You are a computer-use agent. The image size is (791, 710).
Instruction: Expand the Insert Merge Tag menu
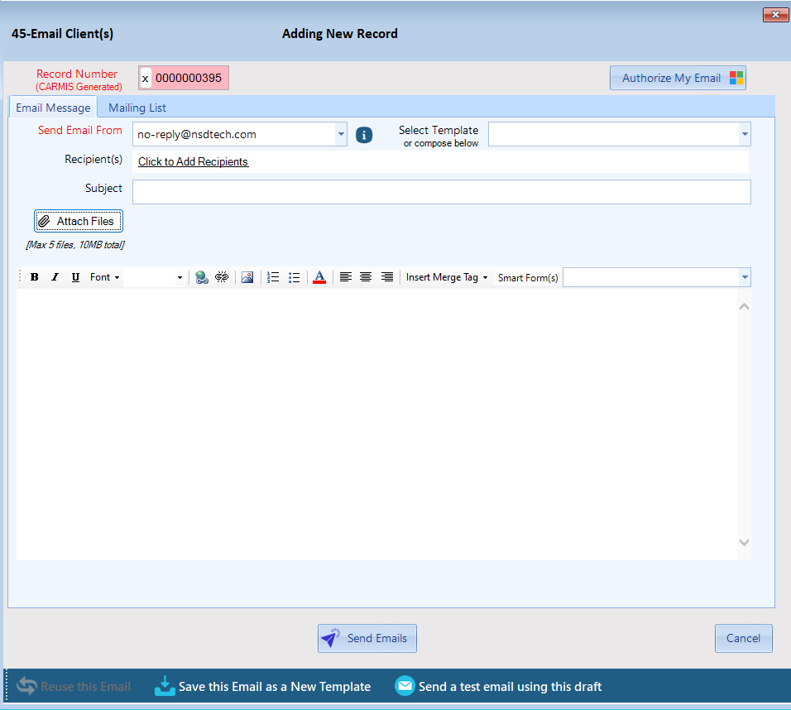447,278
